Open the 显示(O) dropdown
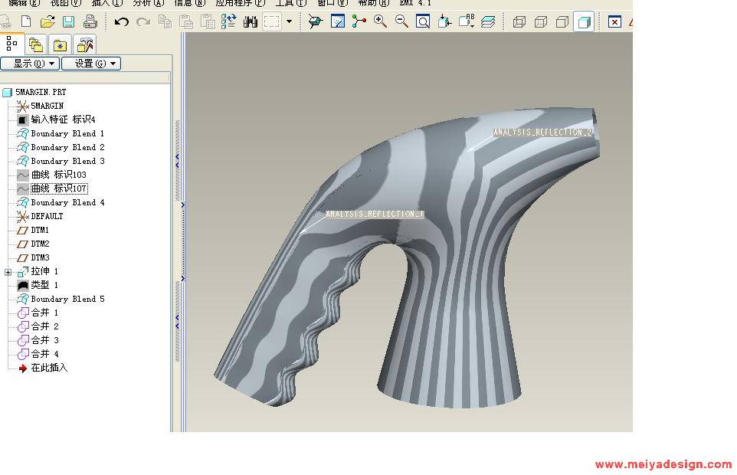 pyautogui.click(x=30, y=64)
